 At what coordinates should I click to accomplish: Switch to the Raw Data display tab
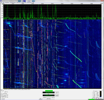pos(5,89)
